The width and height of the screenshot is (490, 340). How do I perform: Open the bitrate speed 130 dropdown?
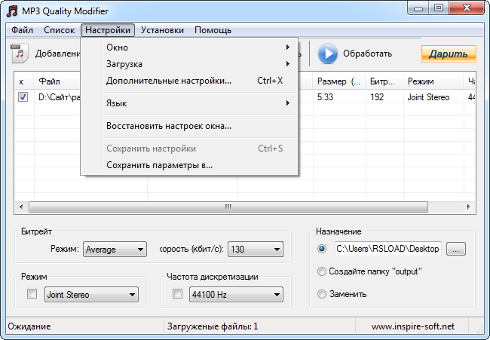click(256, 249)
